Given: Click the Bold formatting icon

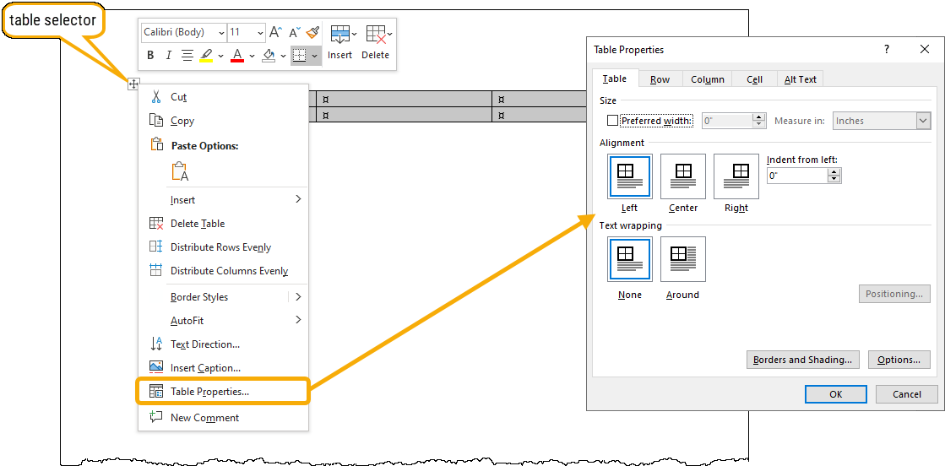Looking at the screenshot, I should click(150, 56).
